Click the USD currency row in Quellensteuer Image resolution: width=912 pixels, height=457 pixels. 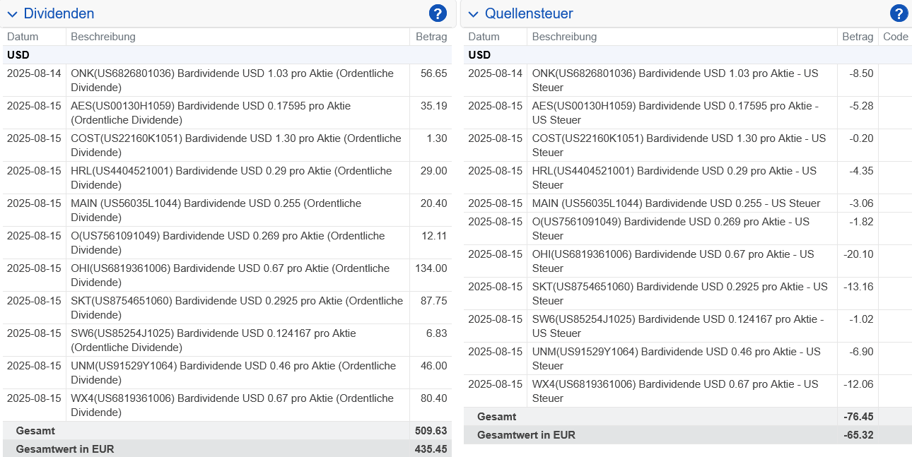(x=479, y=55)
